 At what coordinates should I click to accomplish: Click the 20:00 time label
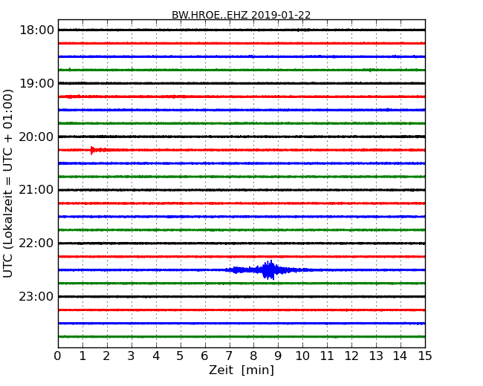(x=36, y=137)
